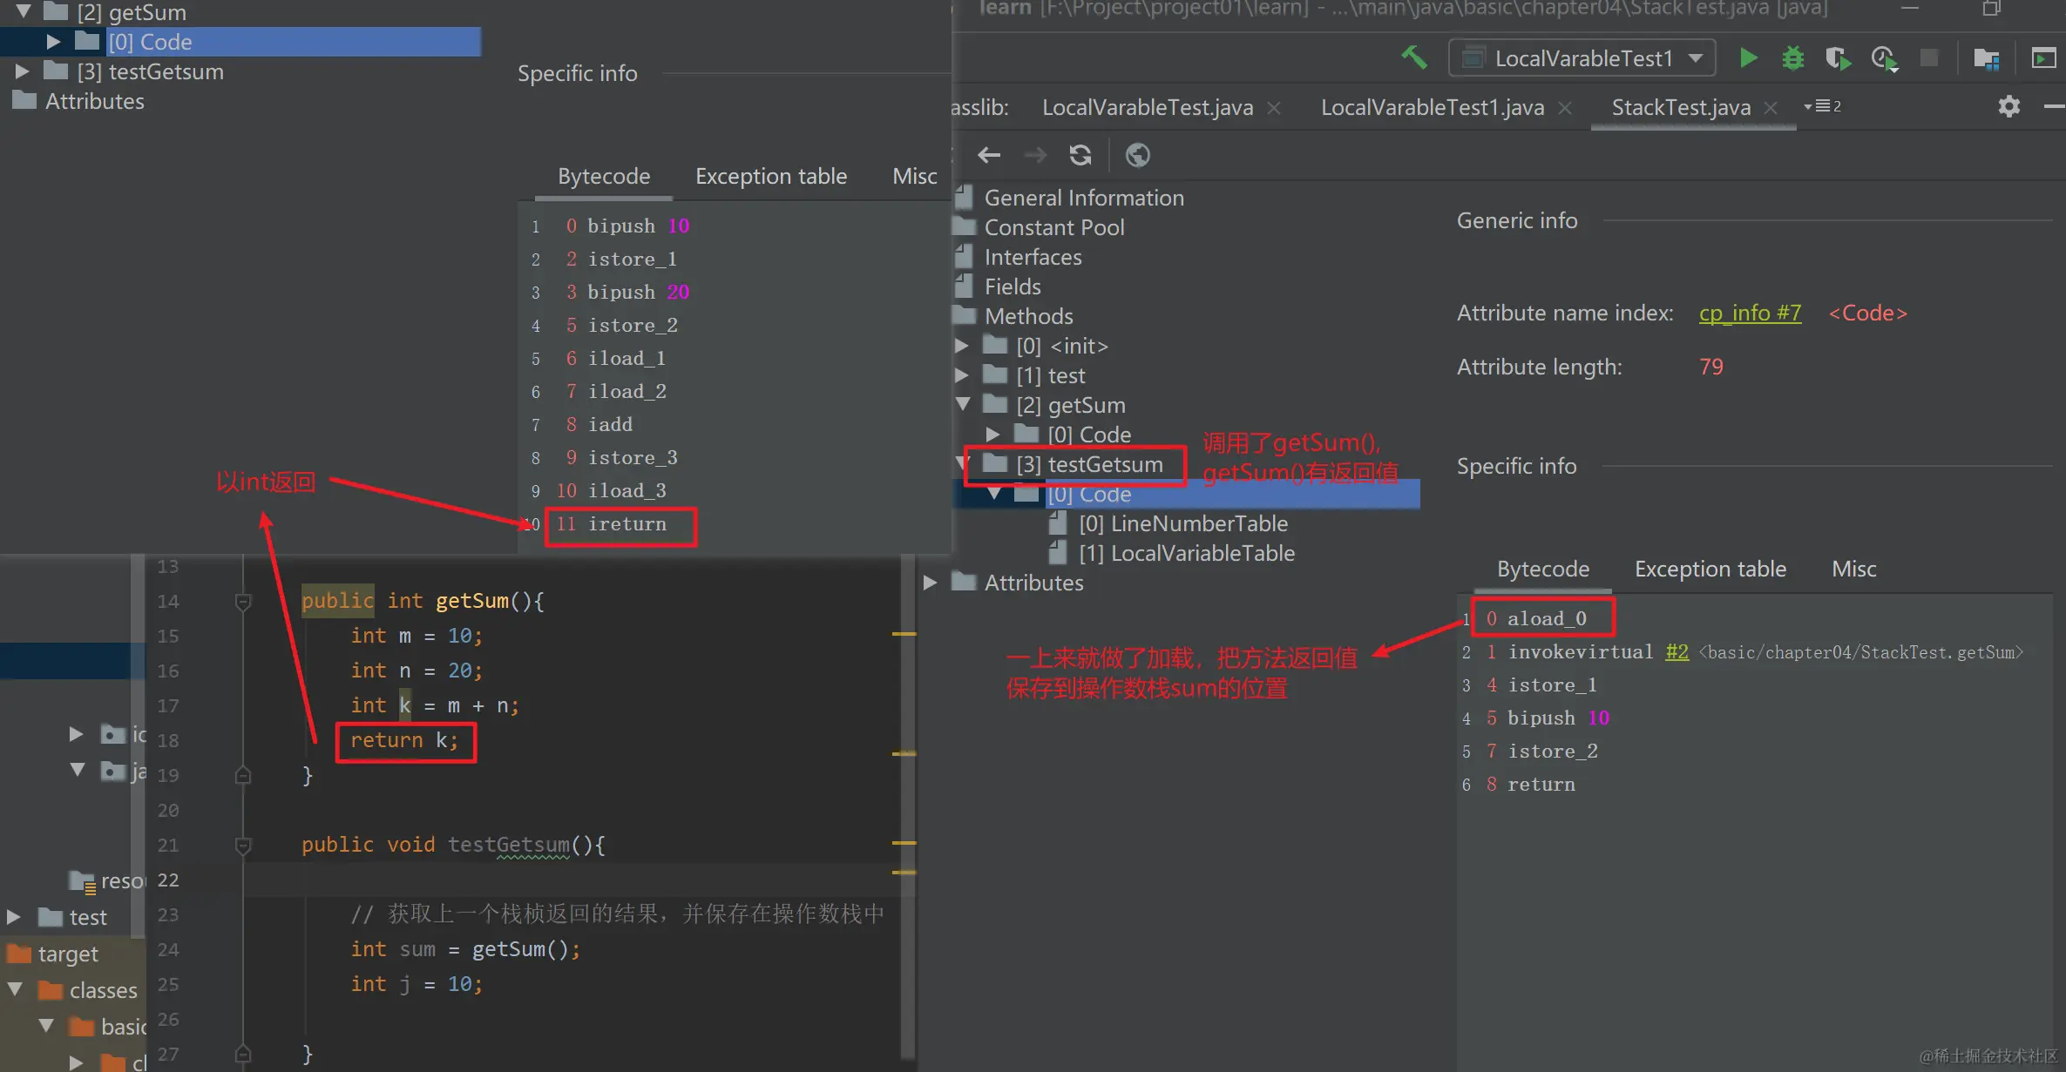Open the web browser globe icon
Viewport: 2066px width, 1072px height.
click(1137, 155)
